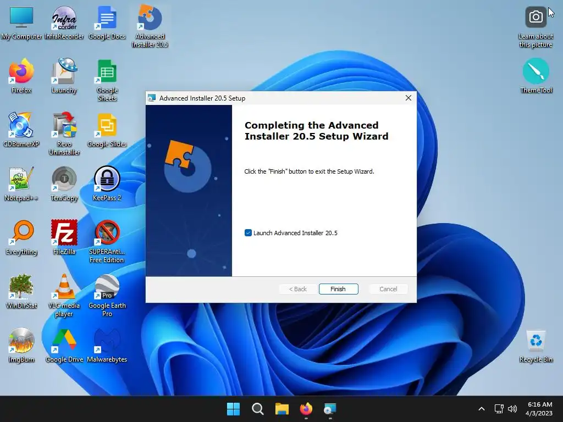Open taskbar Search
The height and width of the screenshot is (422, 563).
point(257,409)
